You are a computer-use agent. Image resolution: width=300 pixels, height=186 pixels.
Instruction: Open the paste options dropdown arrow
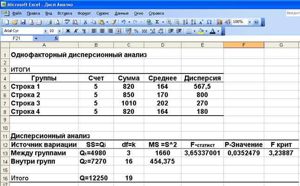(107, 22)
